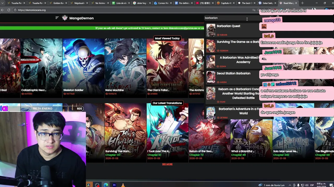Open Premiere Pro from the taskbar
This screenshot has height=187, width=334.
point(114,185)
